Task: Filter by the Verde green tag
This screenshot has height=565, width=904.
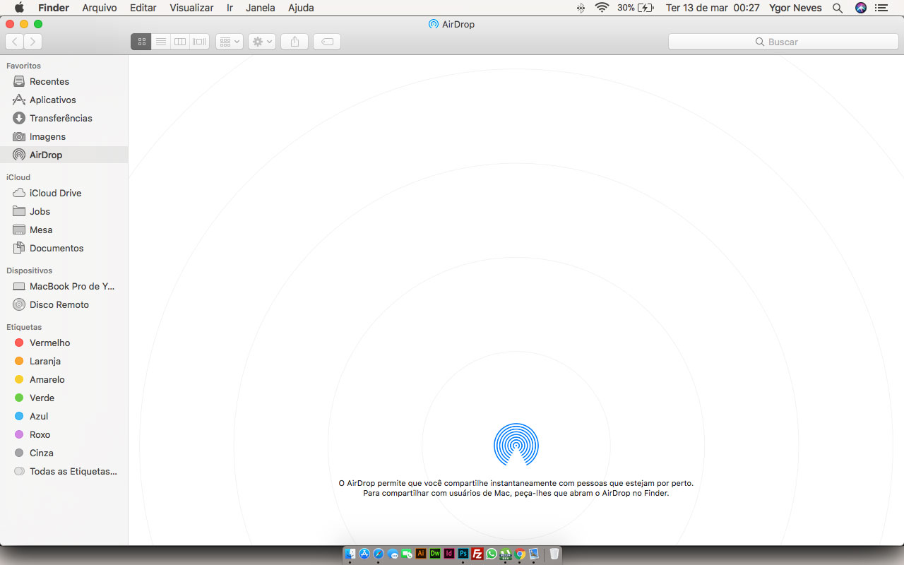Action: coord(64,398)
